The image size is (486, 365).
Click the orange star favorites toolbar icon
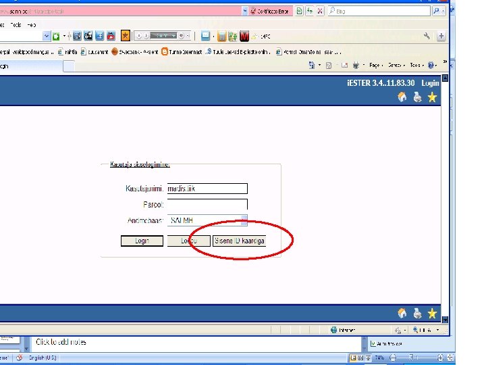point(126,36)
